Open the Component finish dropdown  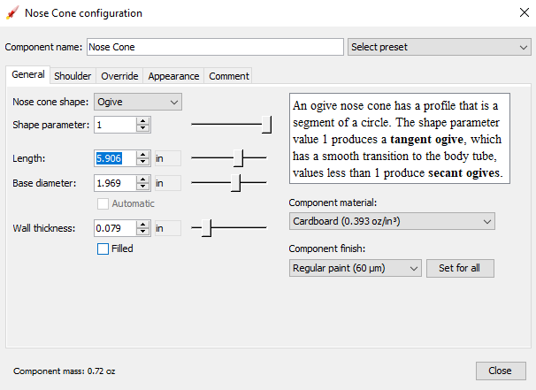tap(356, 268)
